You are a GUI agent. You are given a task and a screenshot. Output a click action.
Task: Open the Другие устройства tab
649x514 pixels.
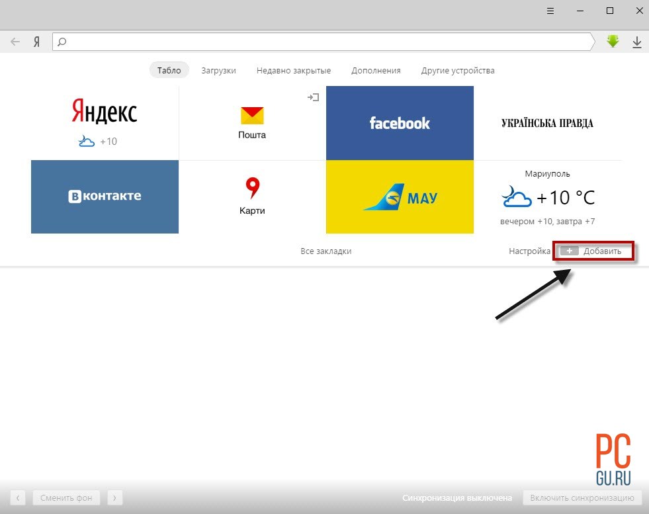[458, 70]
